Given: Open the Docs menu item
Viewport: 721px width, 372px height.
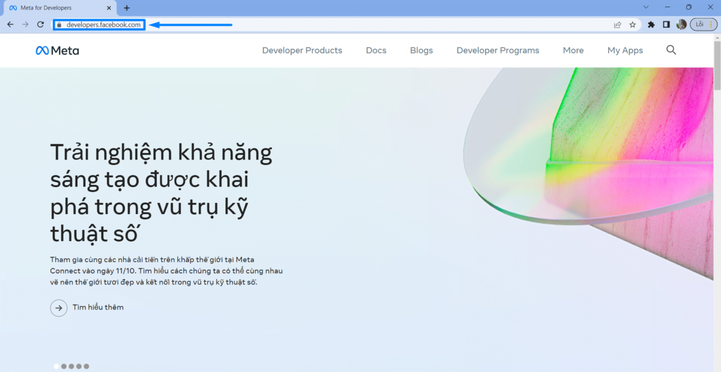Looking at the screenshot, I should [x=376, y=50].
